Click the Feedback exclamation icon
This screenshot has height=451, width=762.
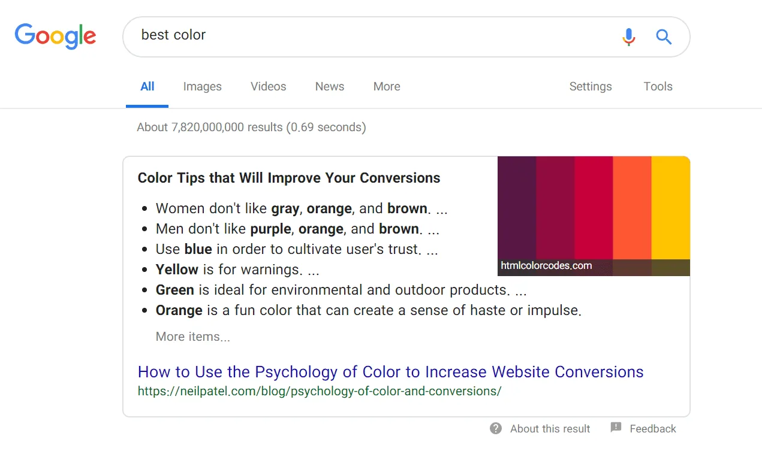pos(616,428)
